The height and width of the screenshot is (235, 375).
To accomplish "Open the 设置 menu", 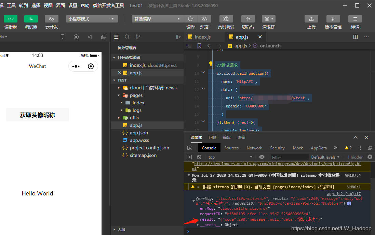I will click(72, 5).
